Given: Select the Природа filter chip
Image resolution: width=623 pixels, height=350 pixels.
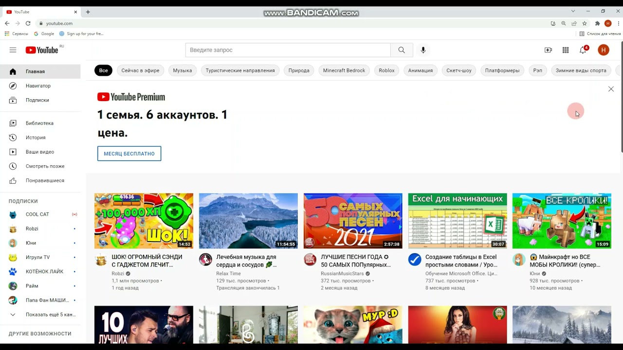Looking at the screenshot, I should (x=299, y=70).
